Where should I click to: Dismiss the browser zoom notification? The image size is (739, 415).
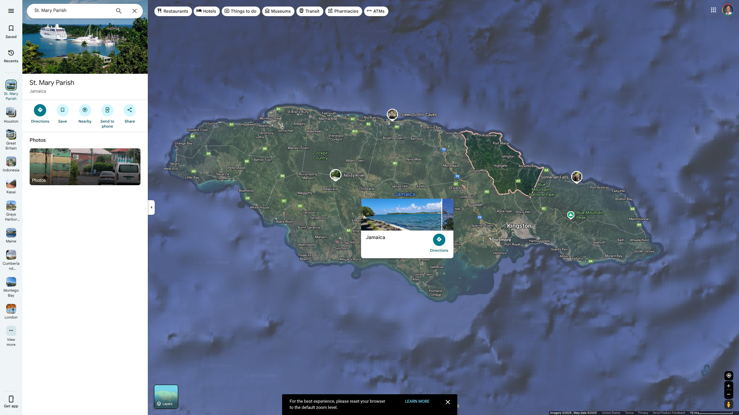click(448, 402)
